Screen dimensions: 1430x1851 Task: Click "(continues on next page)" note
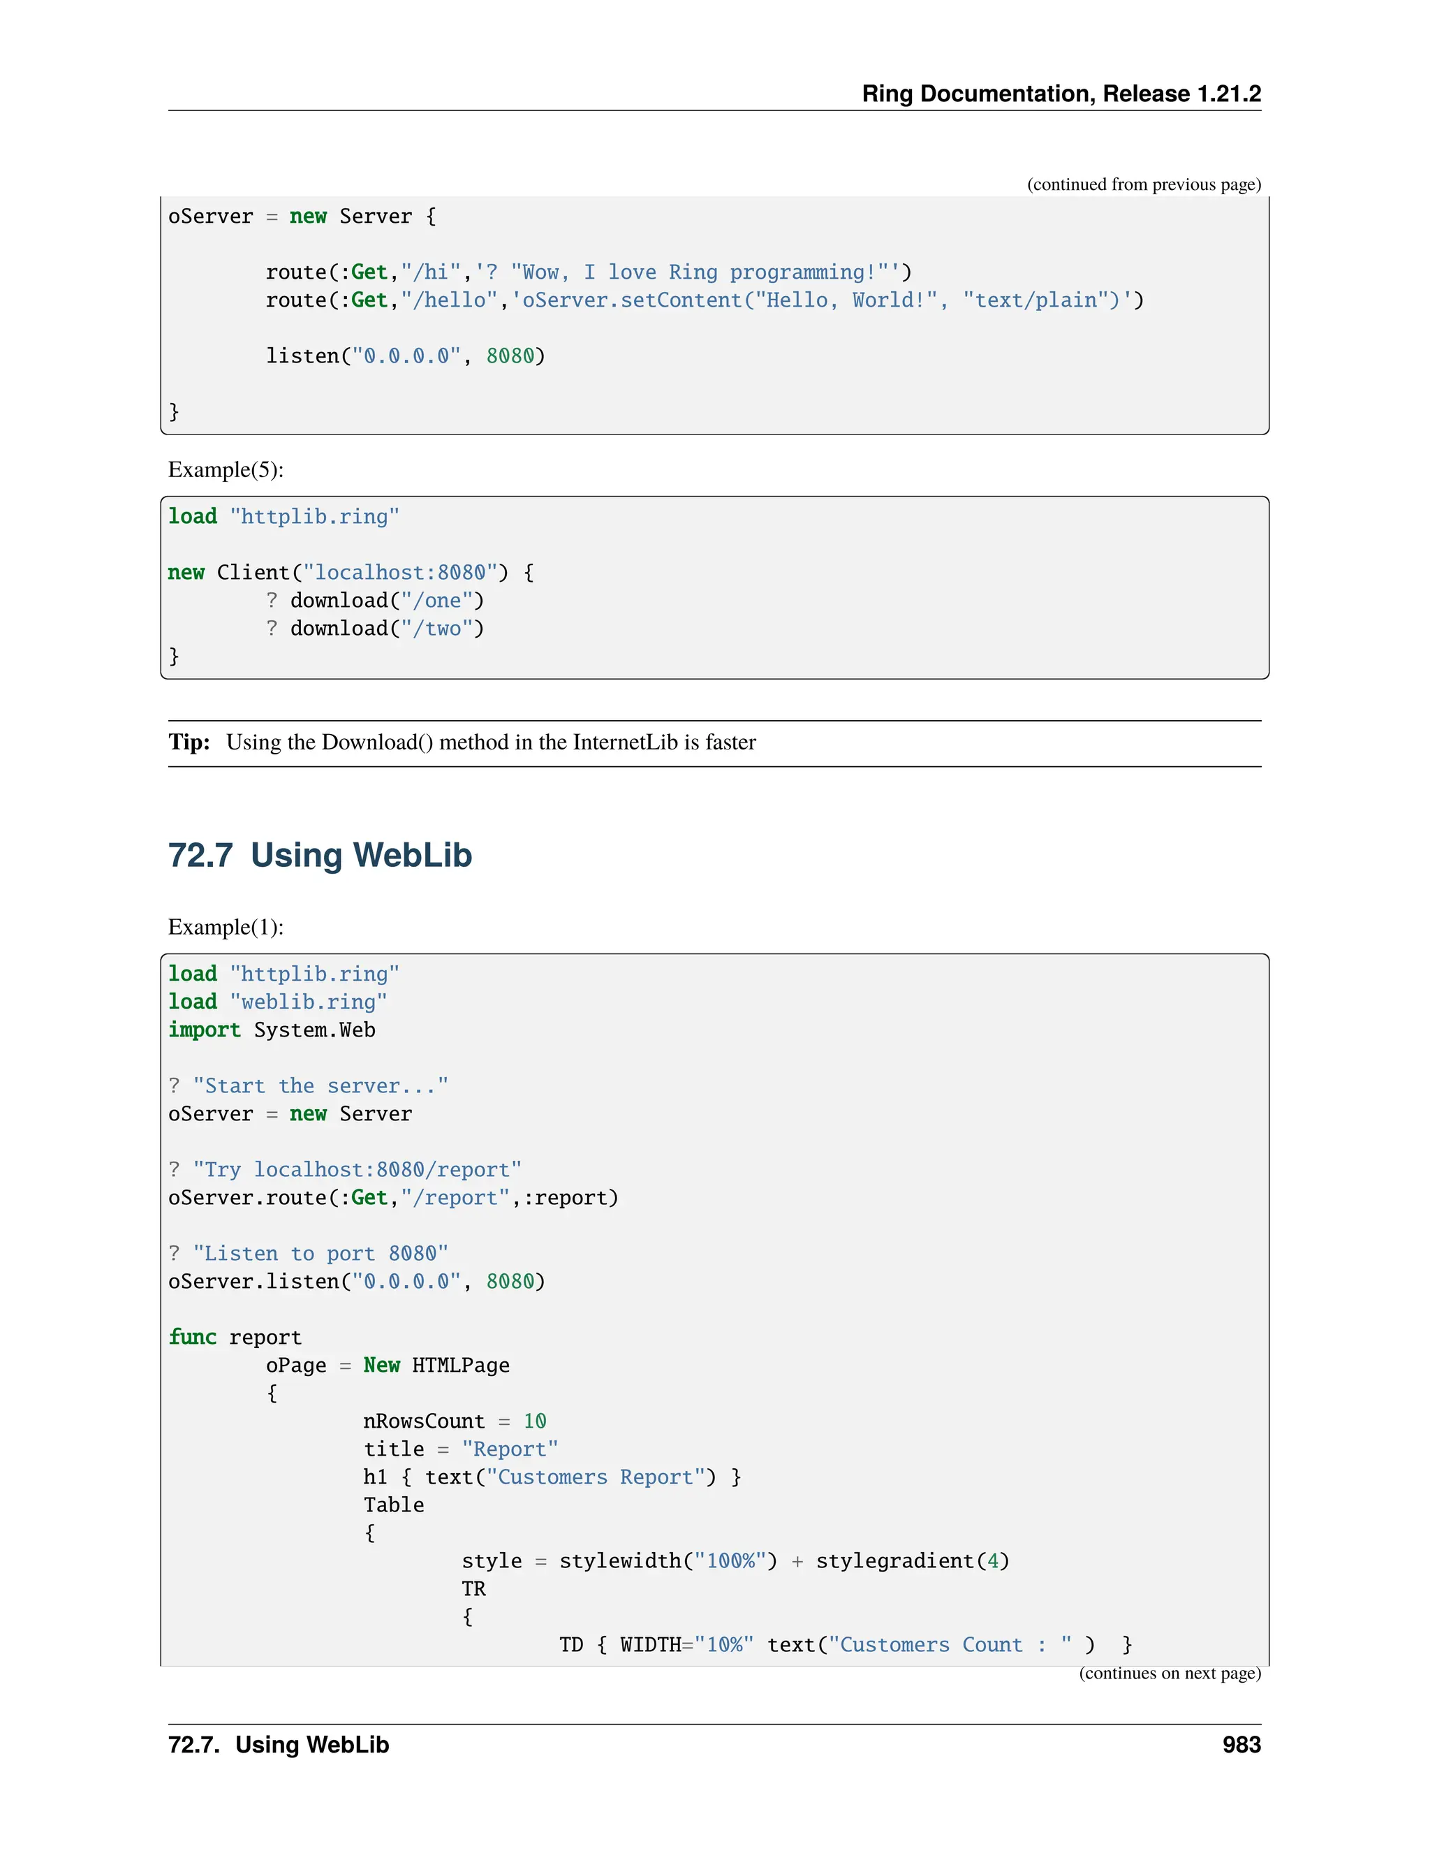click(x=1169, y=1672)
